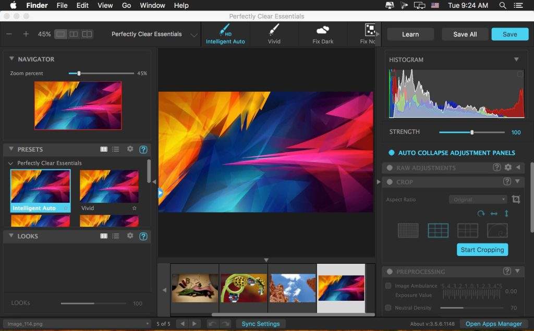This screenshot has height=331, width=534.
Task: Open Presets panel settings gear
Action: (130, 149)
